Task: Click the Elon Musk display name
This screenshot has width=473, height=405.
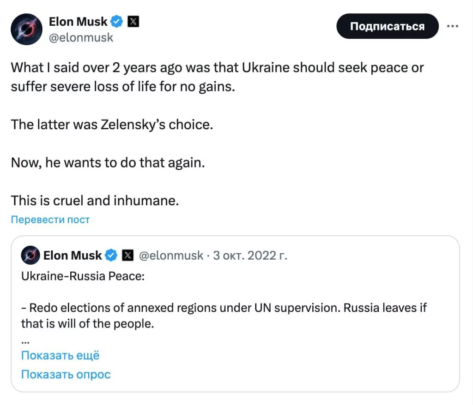Action: pyautogui.click(x=79, y=21)
